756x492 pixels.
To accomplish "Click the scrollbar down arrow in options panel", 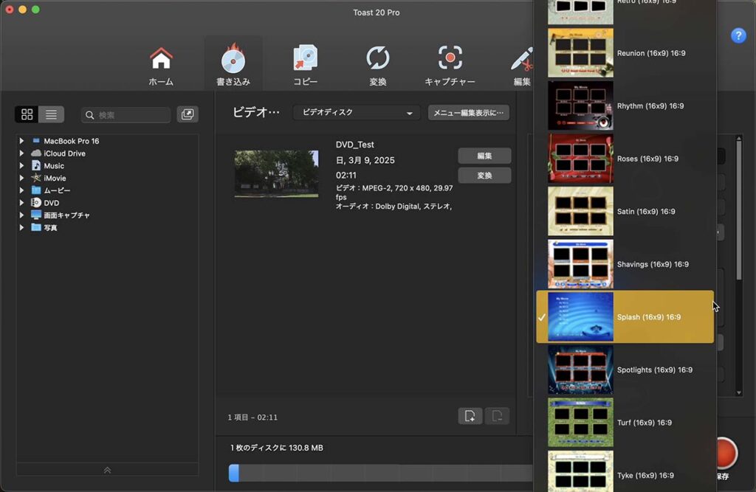I will [x=738, y=392].
